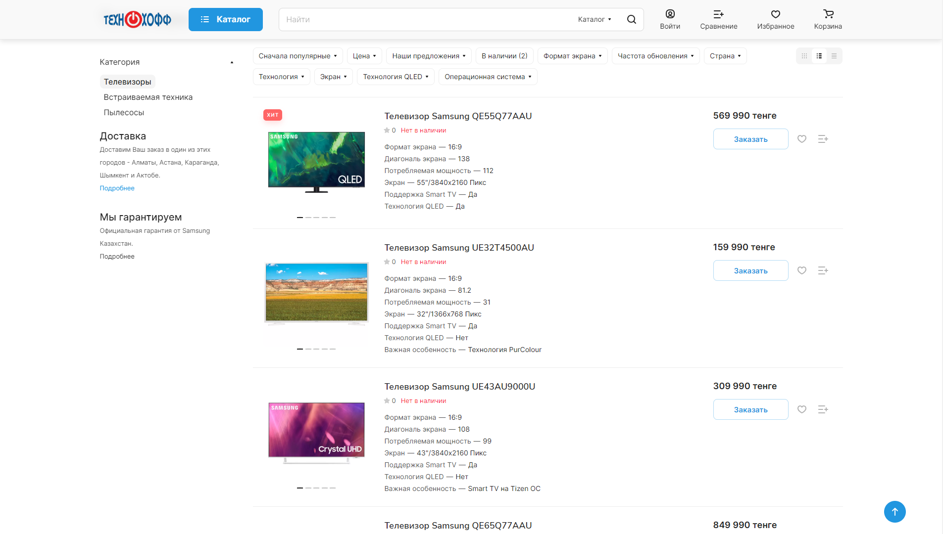Click rating star of UE32T4500AU
This screenshot has width=943, height=534.
(x=387, y=262)
